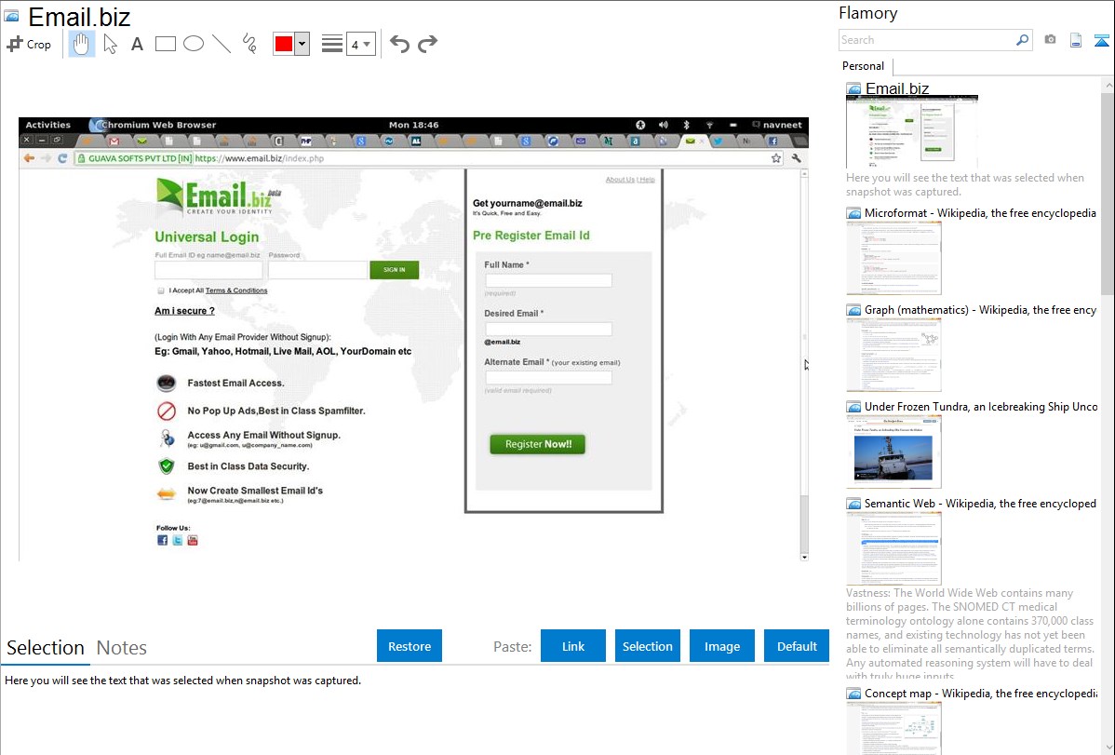Click the Default paste button
This screenshot has height=755, width=1115.
(797, 646)
